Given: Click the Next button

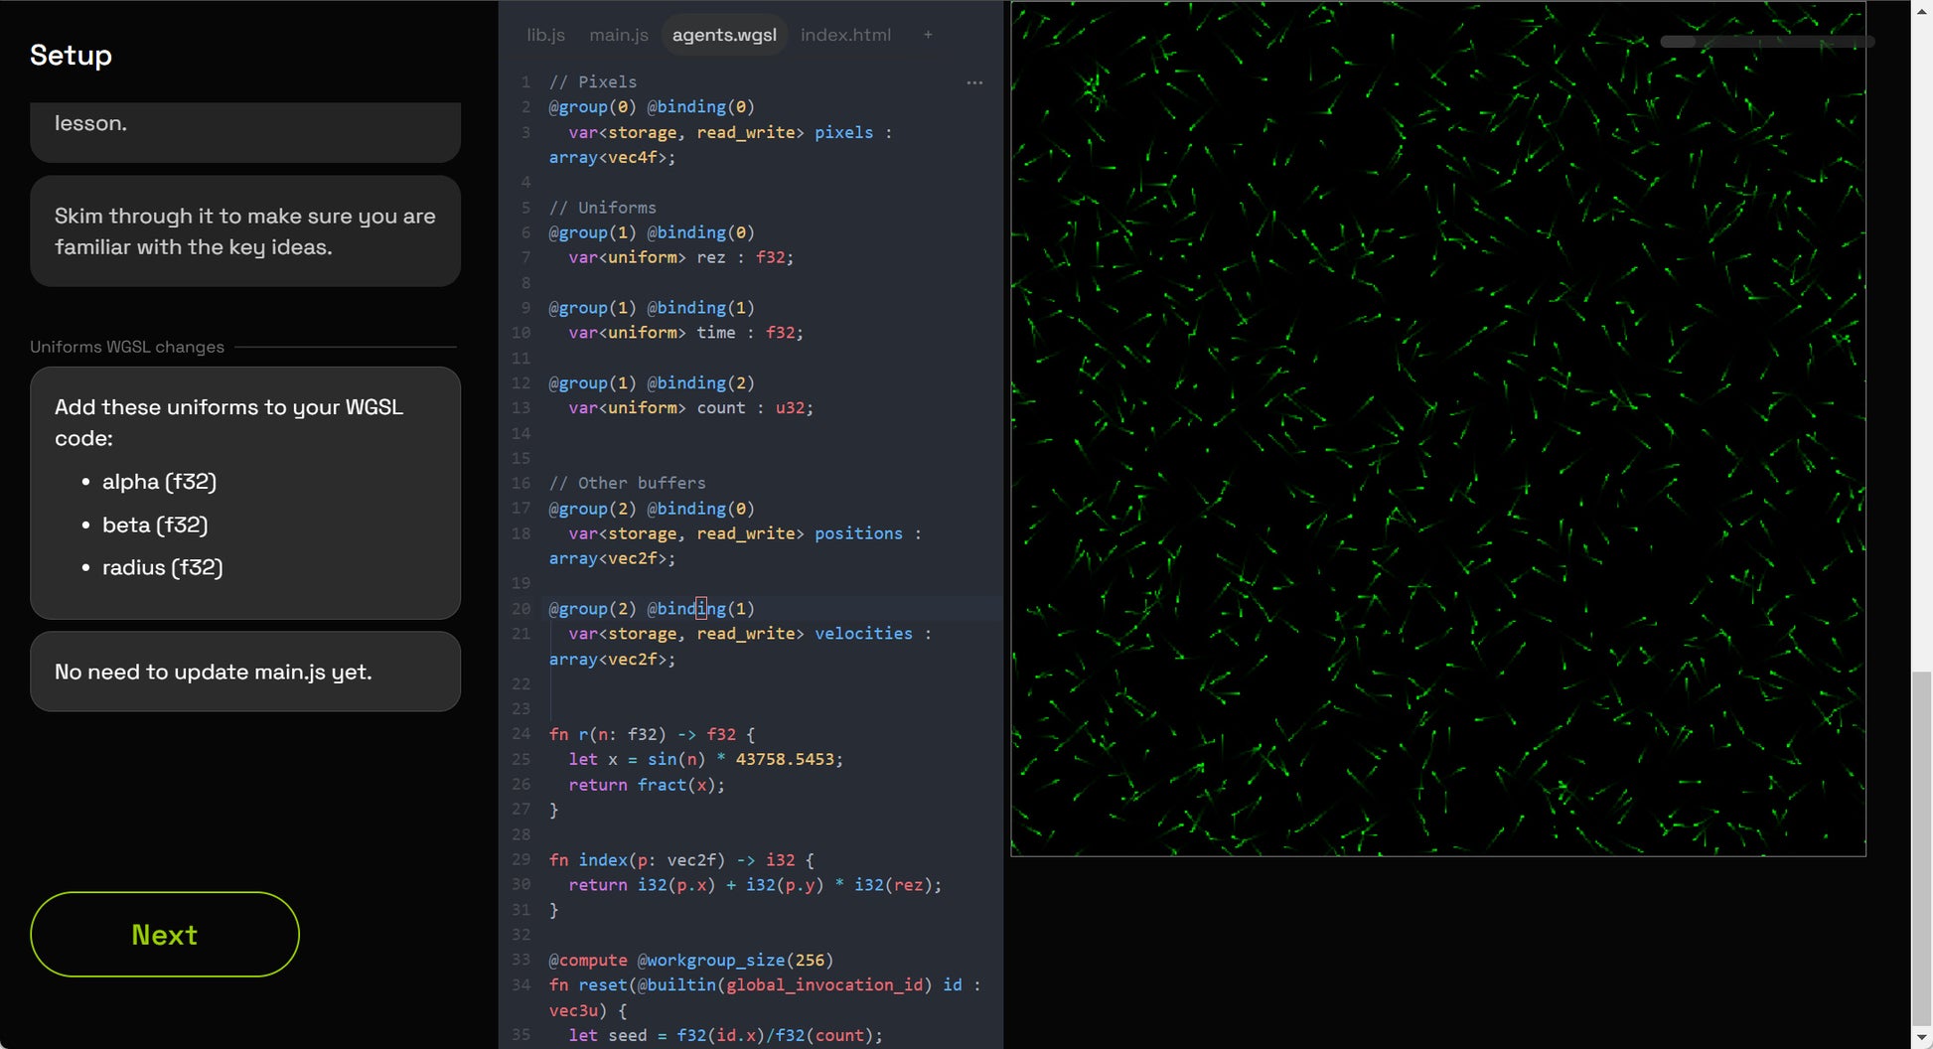Looking at the screenshot, I should 164,934.
